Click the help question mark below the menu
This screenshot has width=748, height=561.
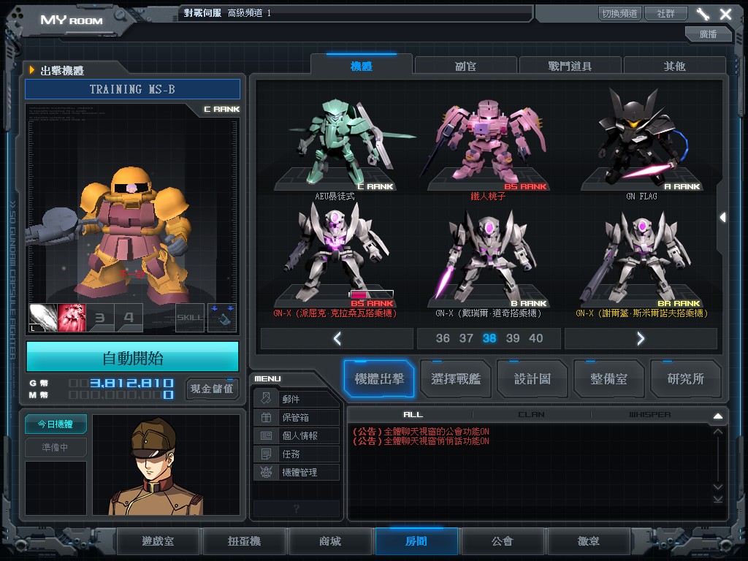pyautogui.click(x=297, y=508)
